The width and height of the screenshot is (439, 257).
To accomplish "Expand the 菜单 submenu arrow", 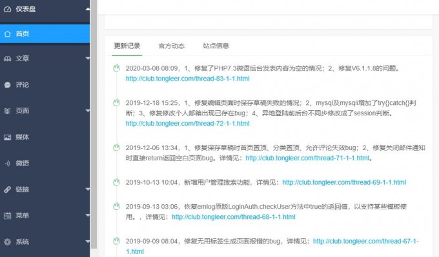I will pyautogui.click(x=88, y=215).
